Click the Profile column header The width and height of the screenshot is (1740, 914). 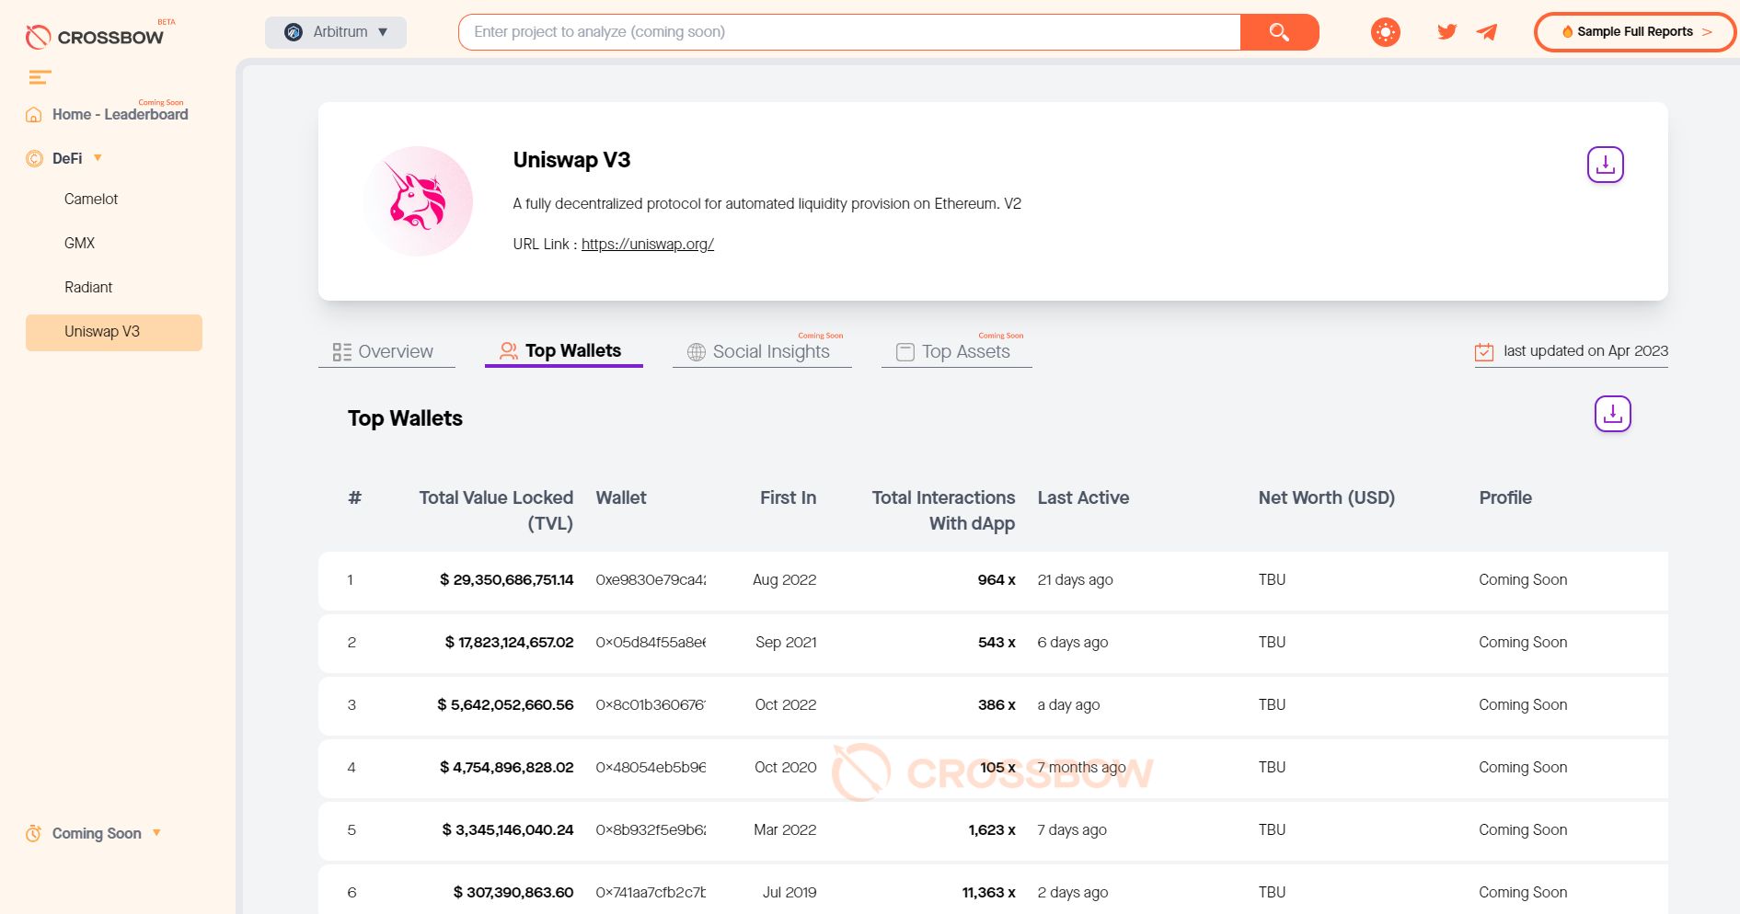(x=1505, y=497)
